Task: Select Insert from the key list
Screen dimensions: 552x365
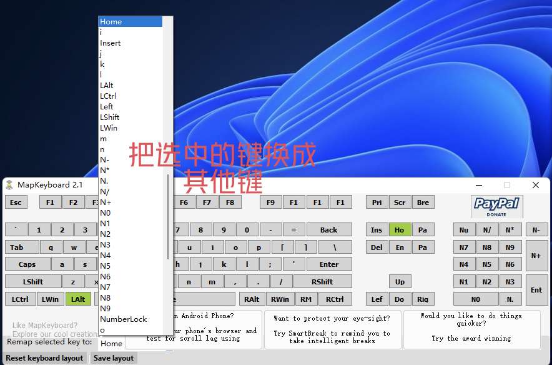Action: (x=110, y=42)
